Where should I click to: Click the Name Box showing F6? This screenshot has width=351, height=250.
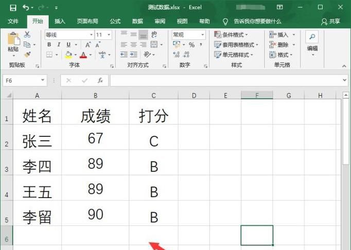[x=25, y=81]
